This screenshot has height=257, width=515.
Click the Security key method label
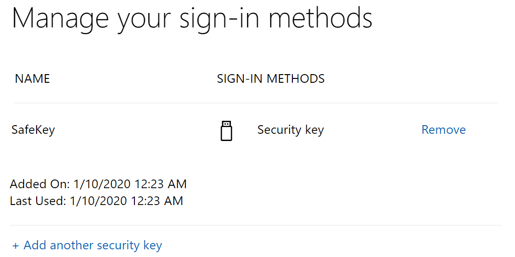tap(291, 130)
